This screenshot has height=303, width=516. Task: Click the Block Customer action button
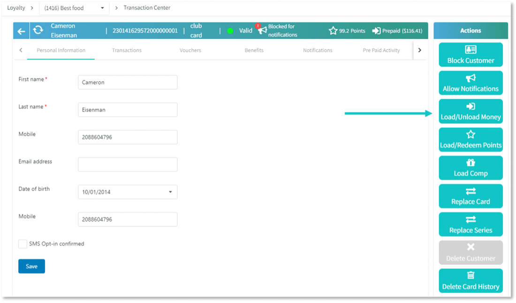point(470,54)
